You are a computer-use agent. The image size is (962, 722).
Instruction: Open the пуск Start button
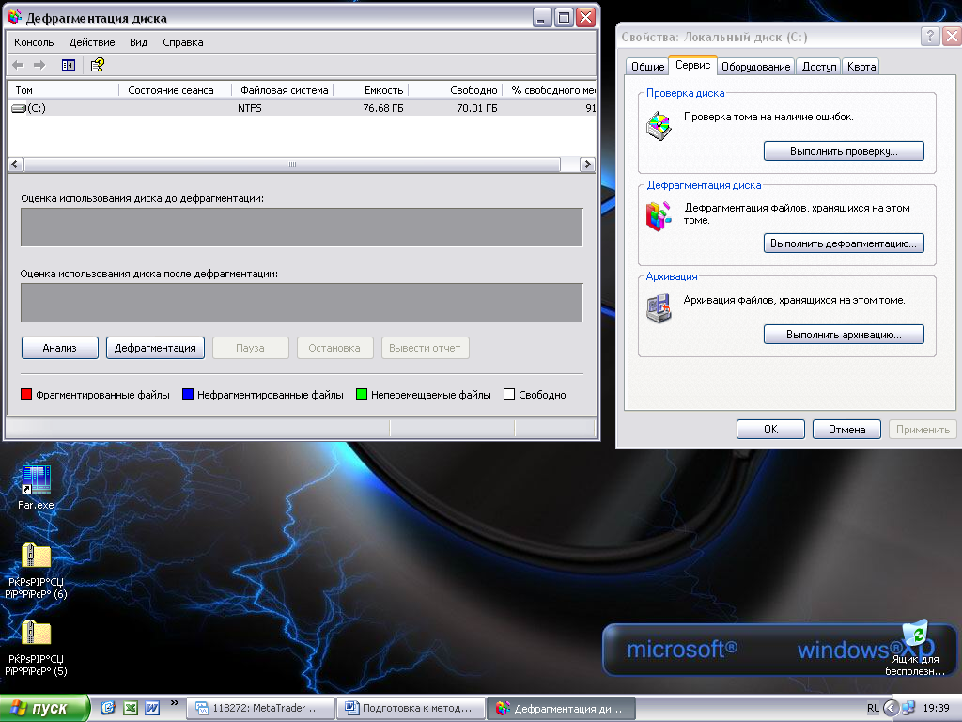click(x=44, y=708)
